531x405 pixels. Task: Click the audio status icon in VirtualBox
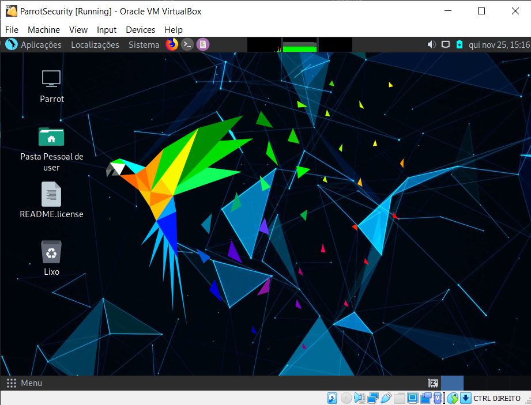pos(359,398)
